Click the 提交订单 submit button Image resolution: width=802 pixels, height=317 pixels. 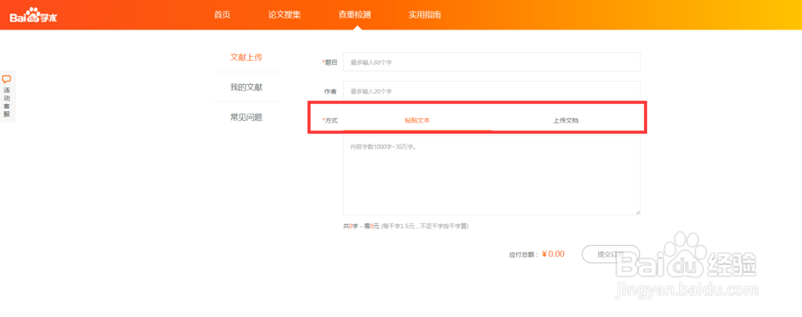(x=610, y=254)
